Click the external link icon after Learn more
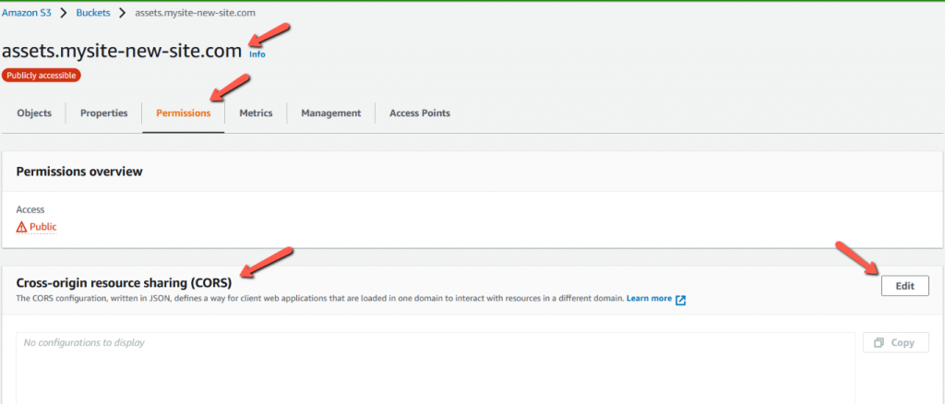This screenshot has height=404, width=945. point(680,299)
